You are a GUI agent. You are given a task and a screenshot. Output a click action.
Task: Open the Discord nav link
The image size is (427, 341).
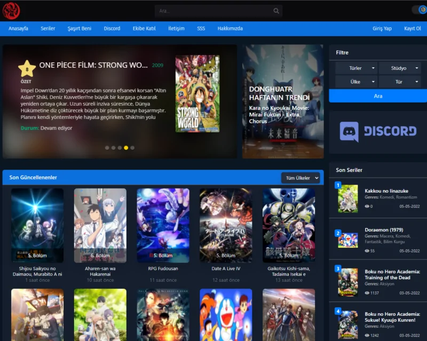(x=112, y=28)
